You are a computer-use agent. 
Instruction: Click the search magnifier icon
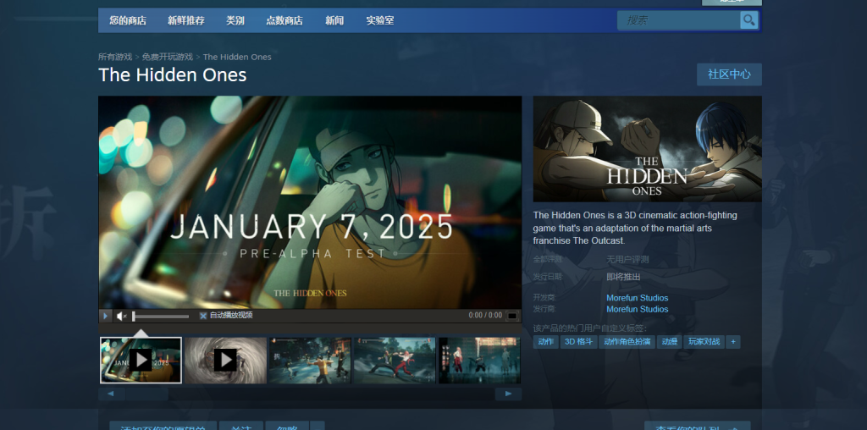[748, 20]
